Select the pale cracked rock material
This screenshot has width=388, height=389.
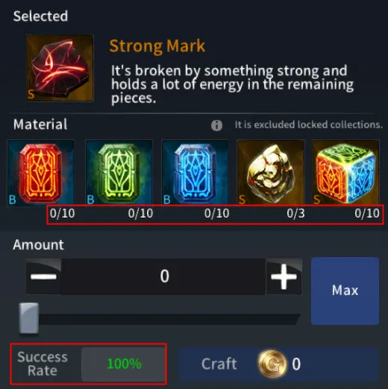[271, 173]
